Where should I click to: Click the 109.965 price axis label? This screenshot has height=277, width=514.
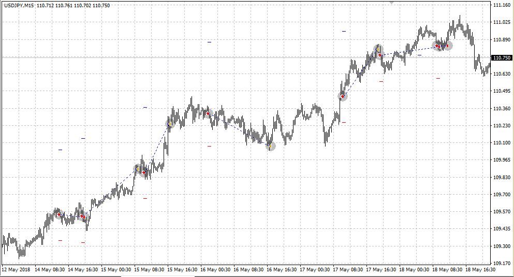pyautogui.click(x=502, y=160)
